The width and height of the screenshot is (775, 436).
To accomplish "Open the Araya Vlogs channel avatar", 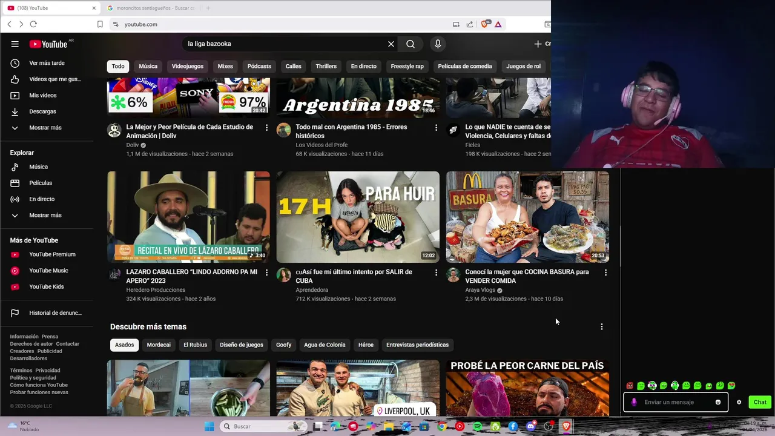I will pos(453,276).
